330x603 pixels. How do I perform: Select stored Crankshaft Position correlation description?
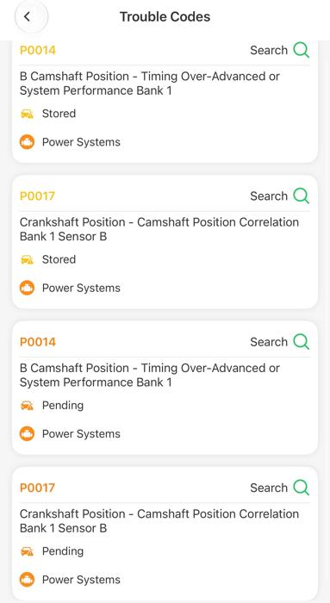click(x=159, y=229)
